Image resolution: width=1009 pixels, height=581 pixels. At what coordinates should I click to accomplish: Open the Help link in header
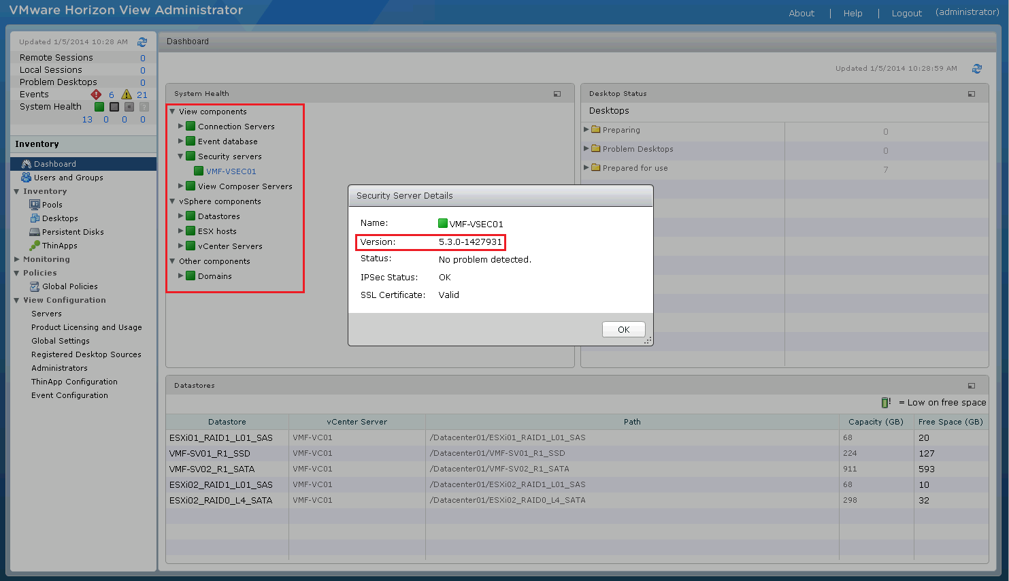853,13
